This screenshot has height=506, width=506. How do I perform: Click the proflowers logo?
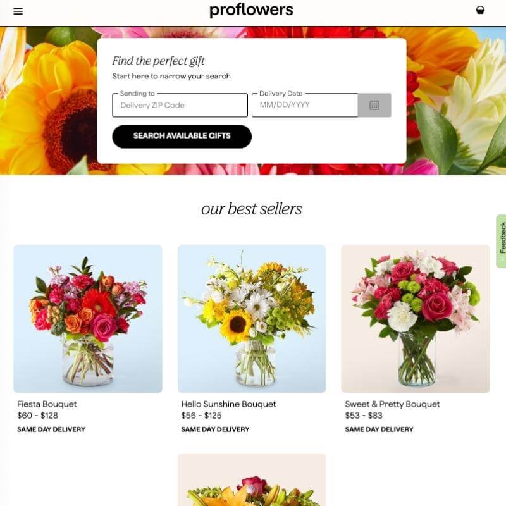pos(251,10)
